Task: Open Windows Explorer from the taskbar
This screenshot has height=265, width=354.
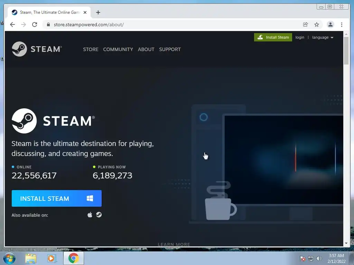Action: pyautogui.click(x=31, y=258)
